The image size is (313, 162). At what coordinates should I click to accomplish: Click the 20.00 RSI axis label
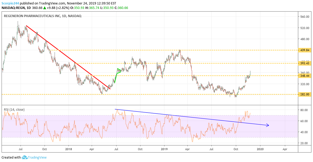304,143
